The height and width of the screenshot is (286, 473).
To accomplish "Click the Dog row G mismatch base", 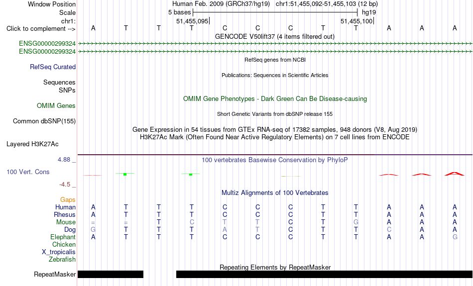I will [x=93, y=230].
